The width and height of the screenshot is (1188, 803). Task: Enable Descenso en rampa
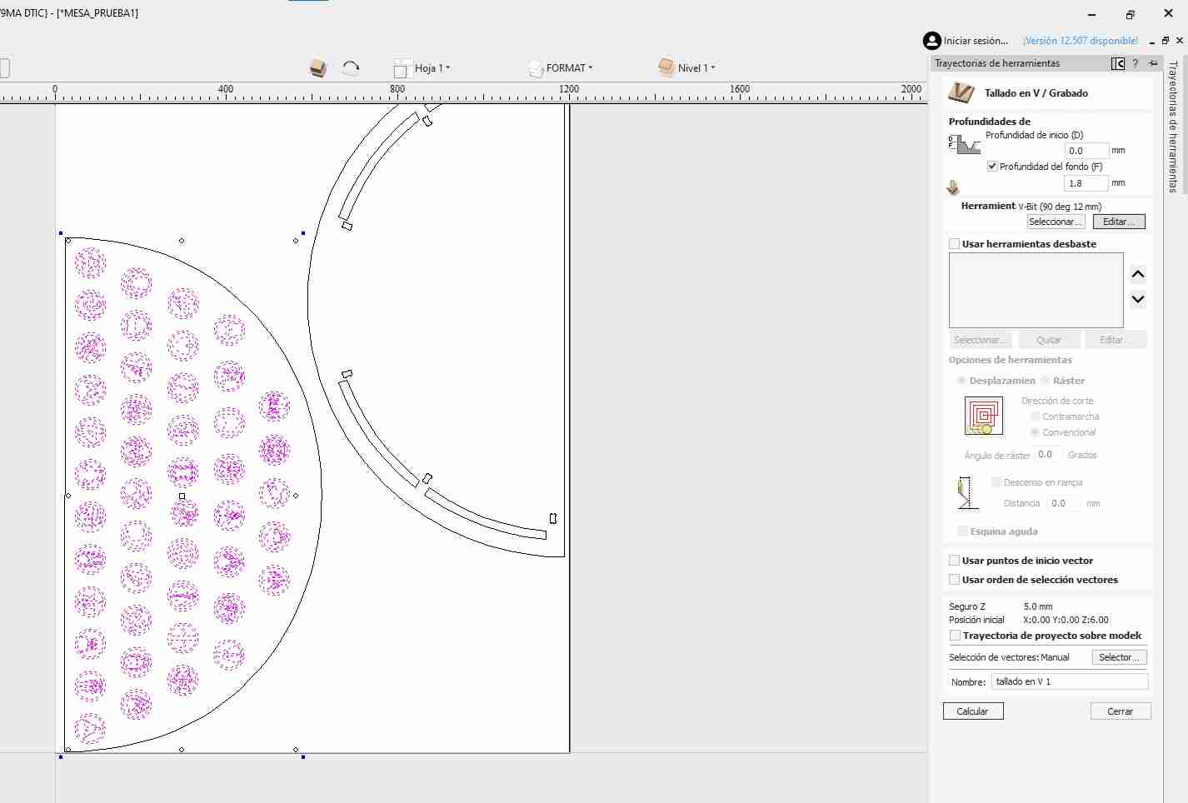996,482
